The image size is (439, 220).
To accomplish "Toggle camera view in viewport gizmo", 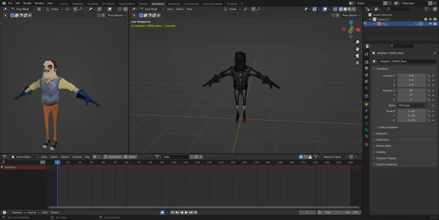I will pyautogui.click(x=358, y=56).
